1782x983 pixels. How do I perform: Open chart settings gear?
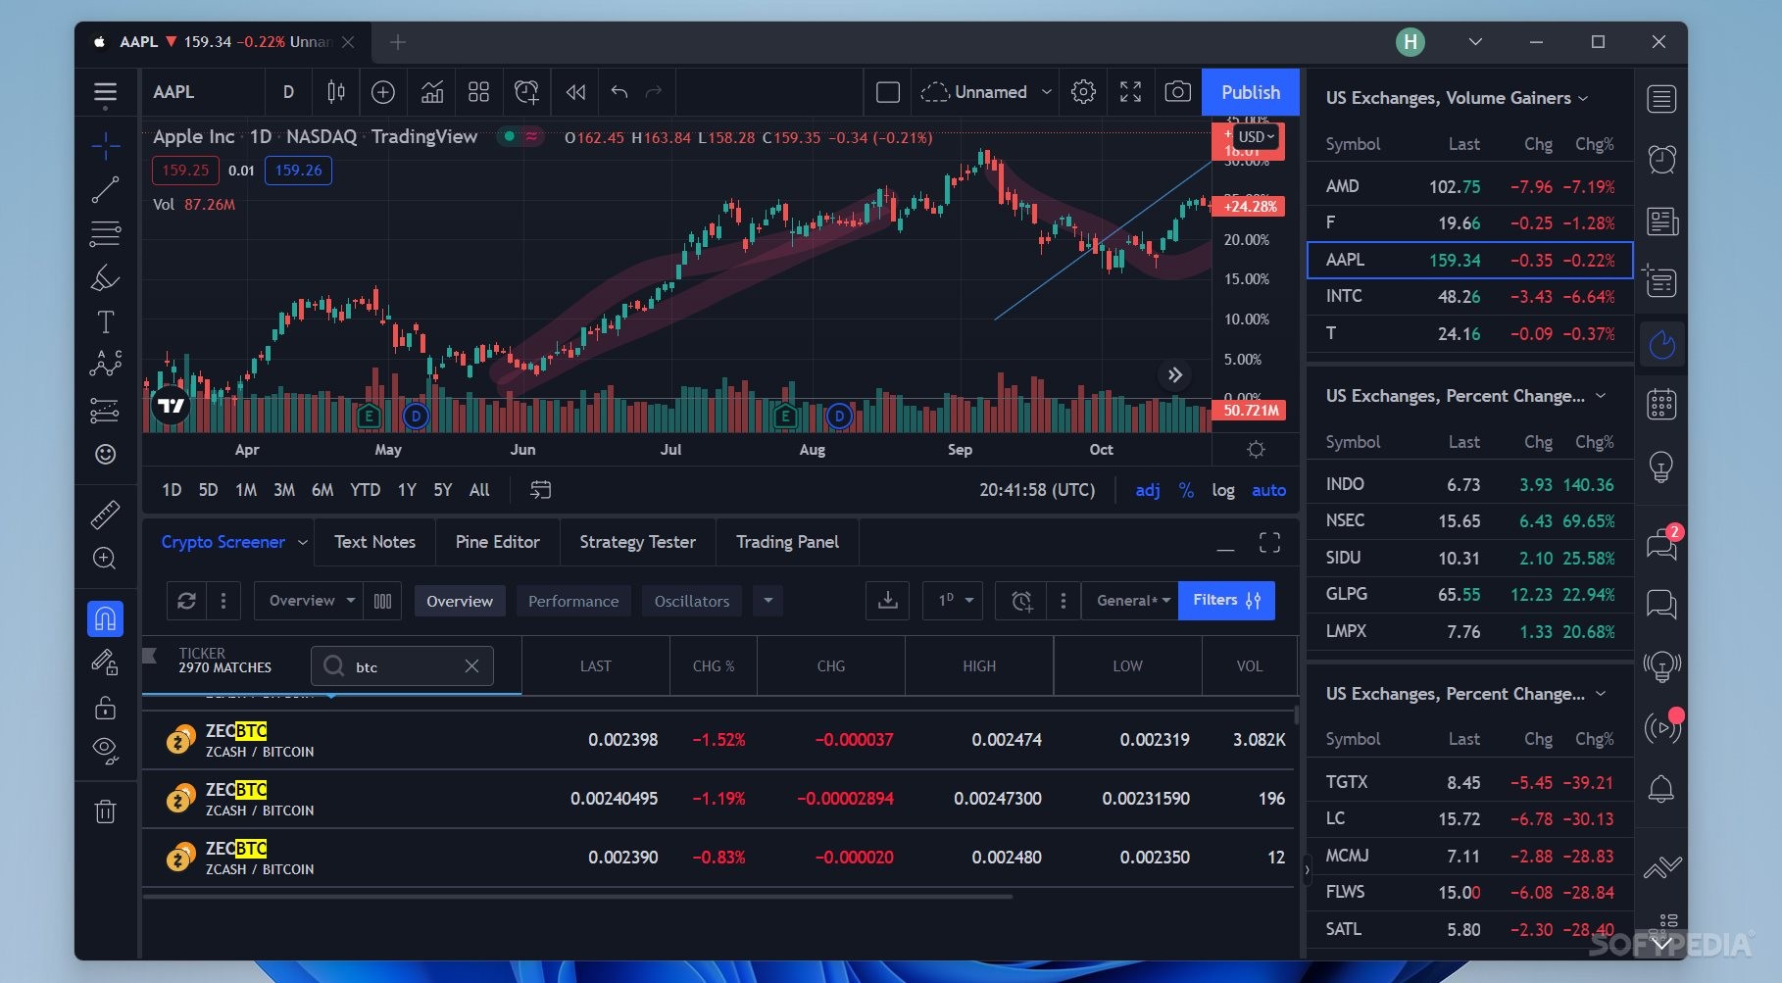coord(1083,92)
